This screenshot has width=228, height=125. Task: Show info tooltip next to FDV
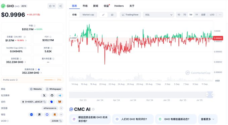(x=50, y=37)
